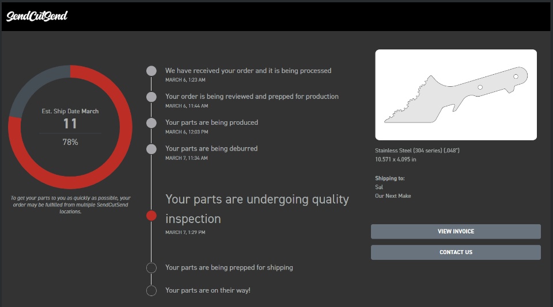Click the quality inspection status heading
553x307 pixels.
257,209
